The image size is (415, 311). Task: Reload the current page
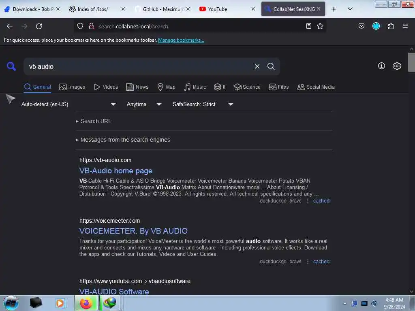tap(39, 26)
